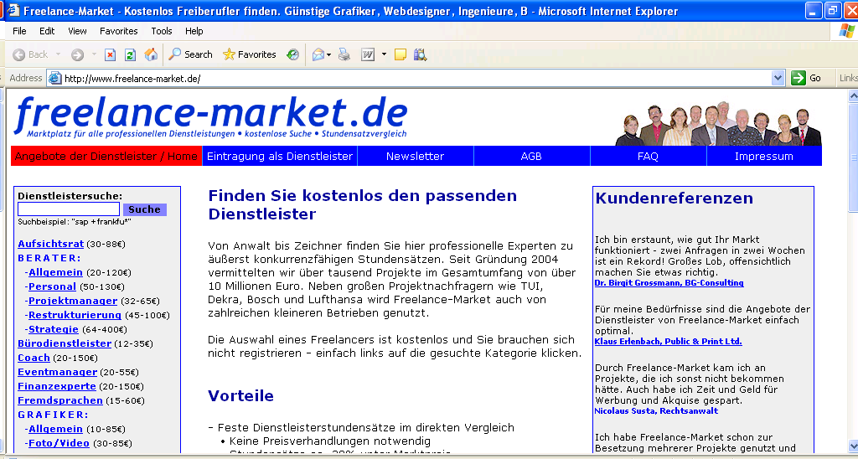Viewport: 858px width, 459px height.
Task: Click the vertical scrollbar up arrow
Action: (853, 95)
